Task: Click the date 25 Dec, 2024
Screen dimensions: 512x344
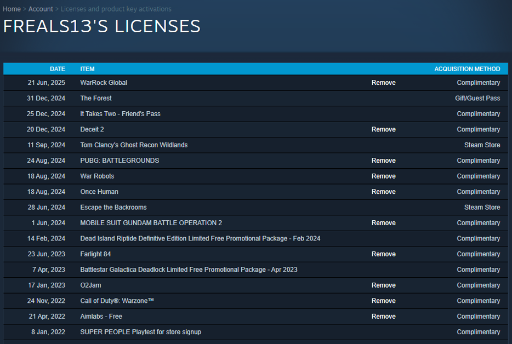Action: (x=46, y=114)
